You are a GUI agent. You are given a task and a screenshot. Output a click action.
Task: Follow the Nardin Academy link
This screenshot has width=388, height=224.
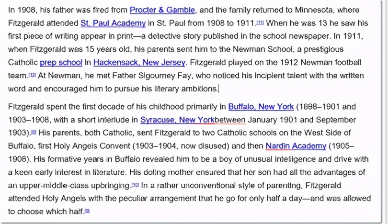tap(296, 146)
